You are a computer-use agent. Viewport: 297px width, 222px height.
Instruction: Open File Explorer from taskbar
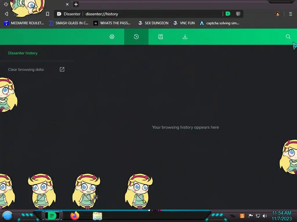(x=97, y=216)
